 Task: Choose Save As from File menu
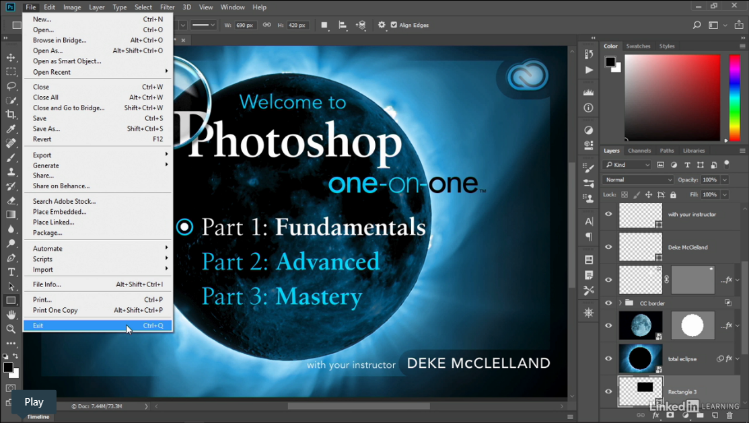coord(98,129)
